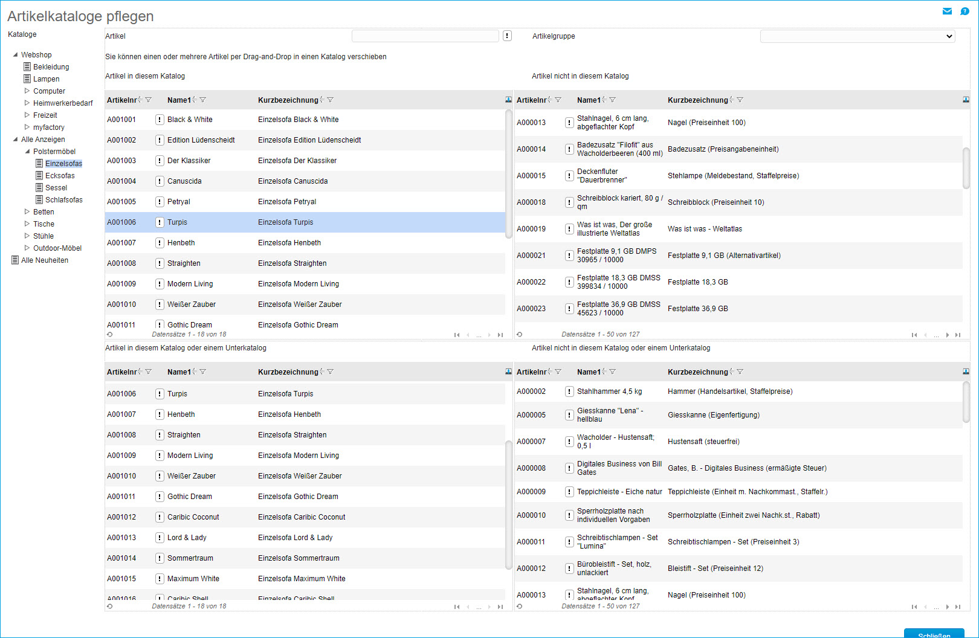Click info icon beside Lord & Lady row
Viewport: 979px width, 638px height.
(160, 538)
